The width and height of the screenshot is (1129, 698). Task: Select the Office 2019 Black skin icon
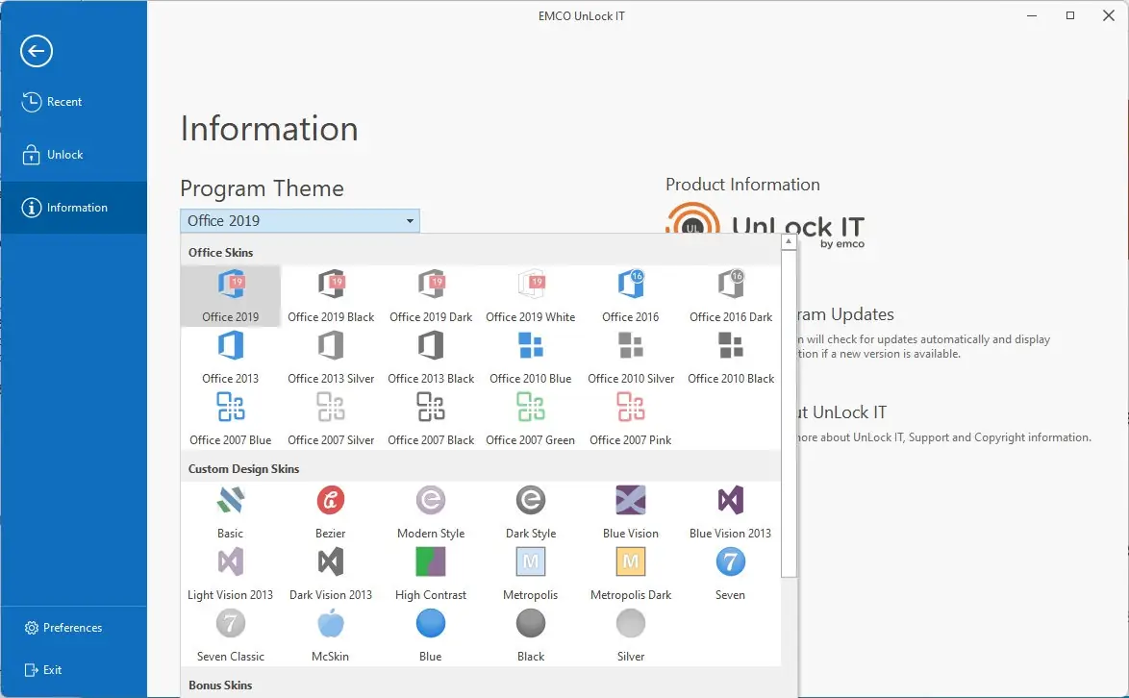(331, 285)
